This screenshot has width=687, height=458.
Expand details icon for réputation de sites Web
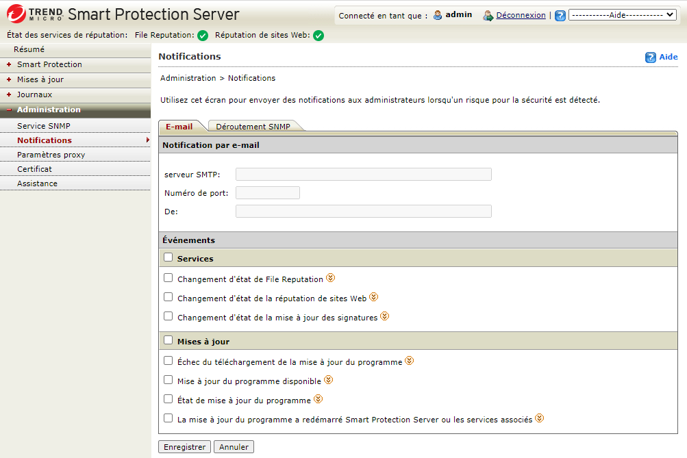(x=373, y=297)
